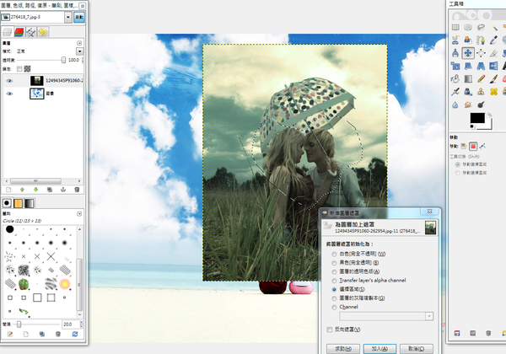Select the Perspective tool
The image size is (506, 354).
tap(481, 66)
